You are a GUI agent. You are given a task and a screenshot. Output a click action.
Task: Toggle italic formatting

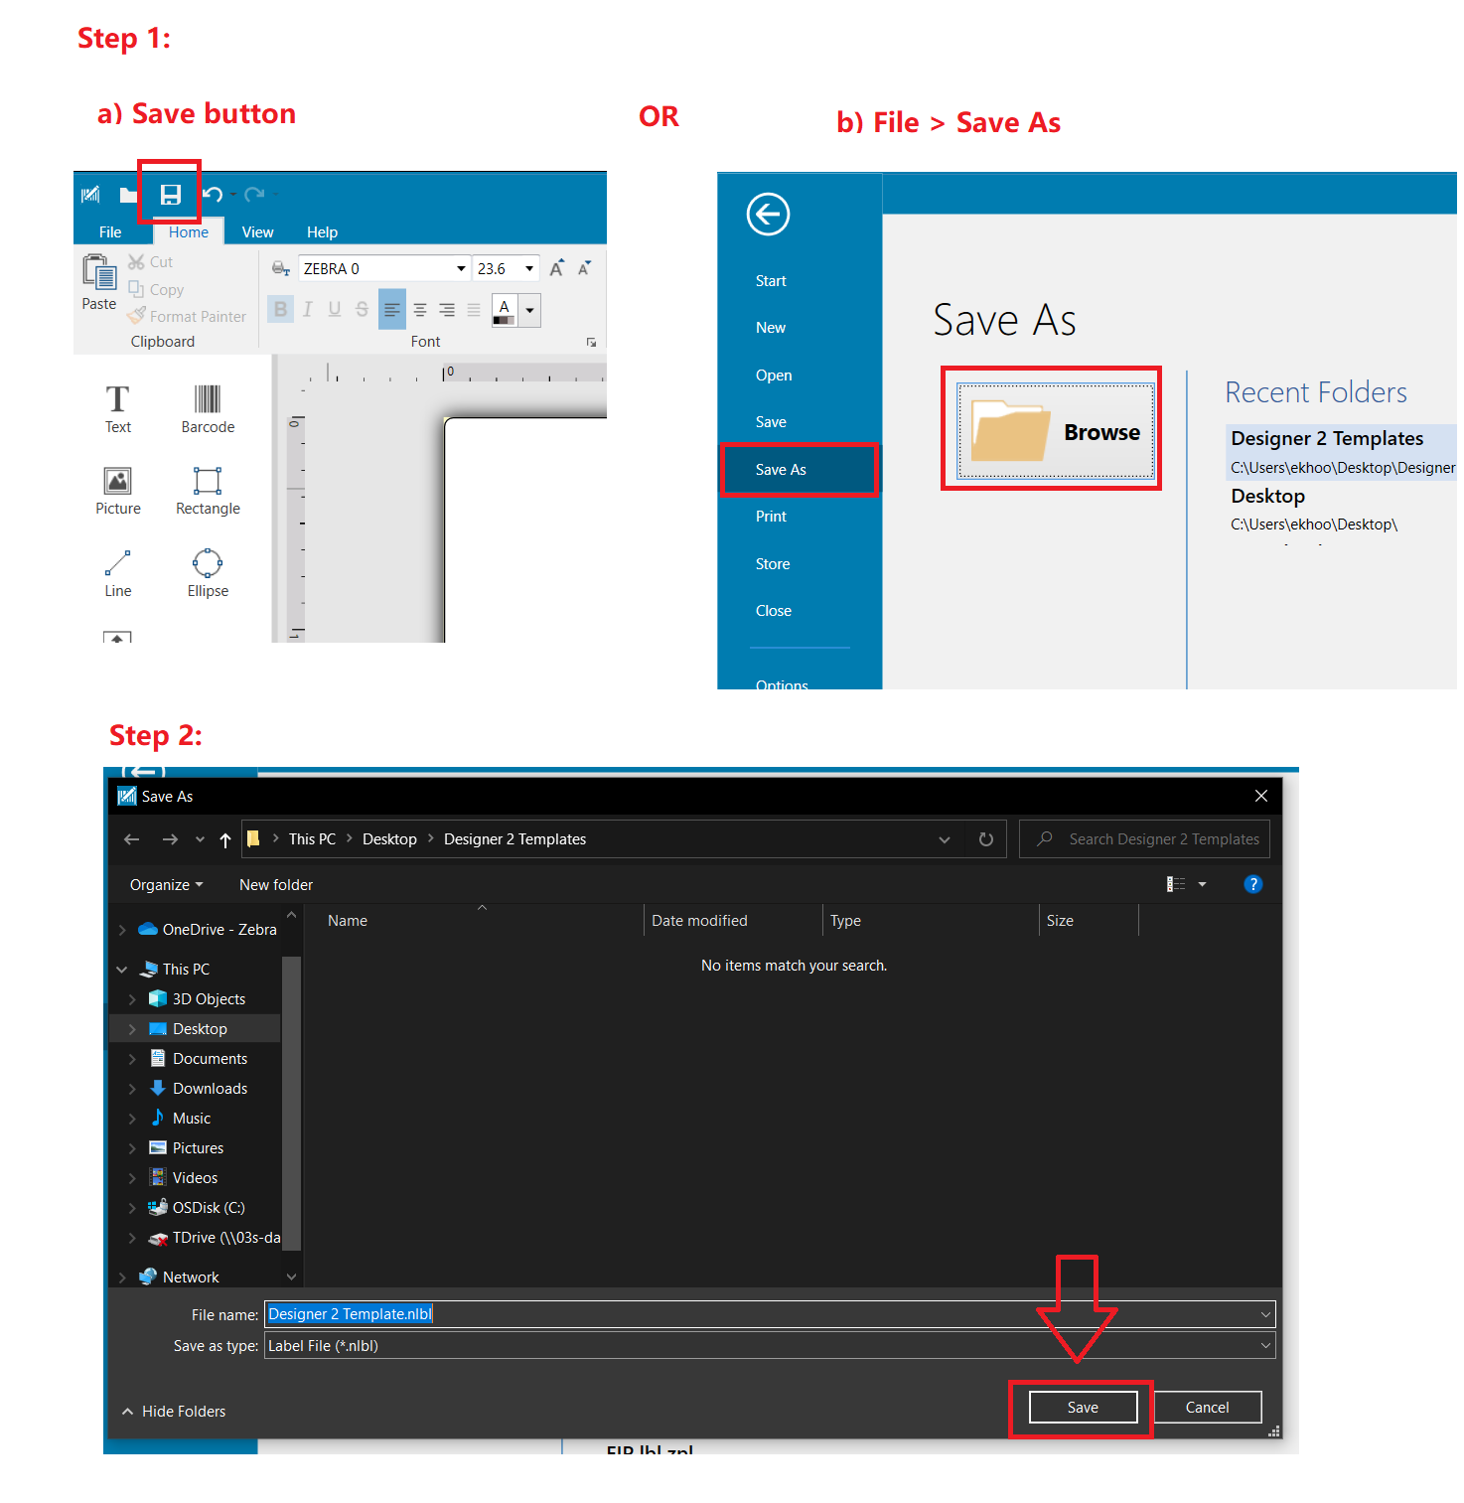click(307, 309)
